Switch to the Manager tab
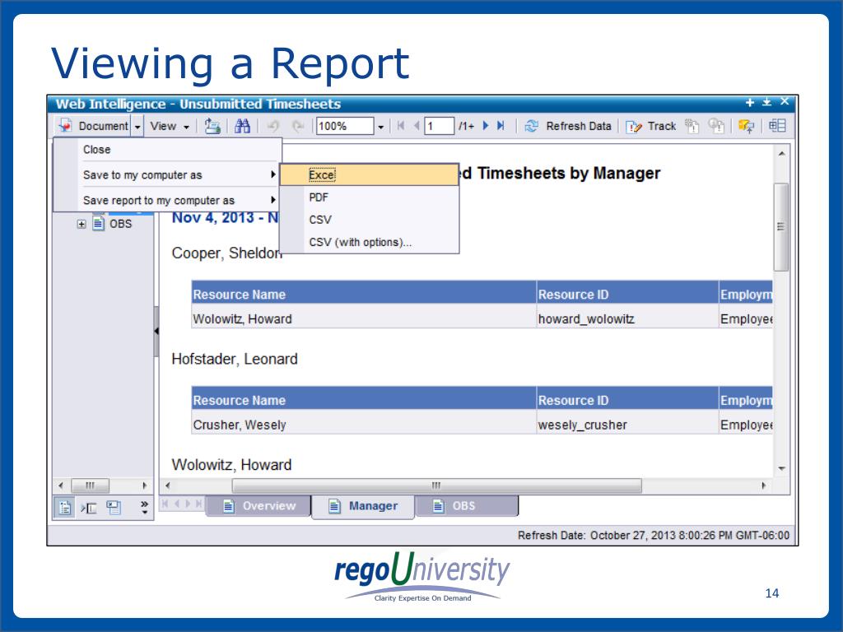The height and width of the screenshot is (632, 843). tap(363, 506)
